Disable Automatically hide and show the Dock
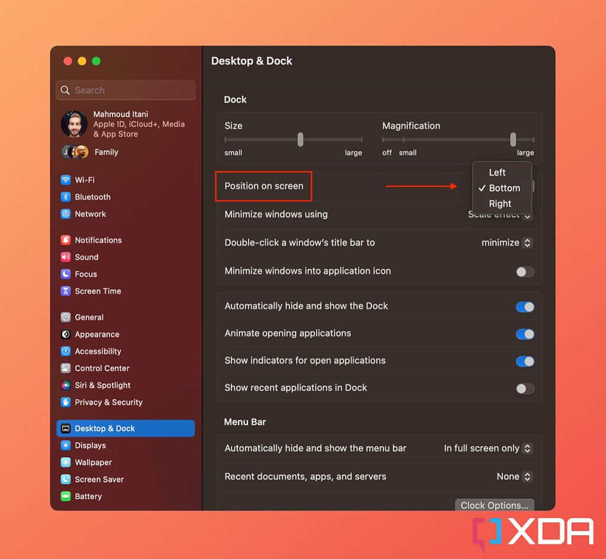Screen dimensions: 606x559 click(524, 306)
